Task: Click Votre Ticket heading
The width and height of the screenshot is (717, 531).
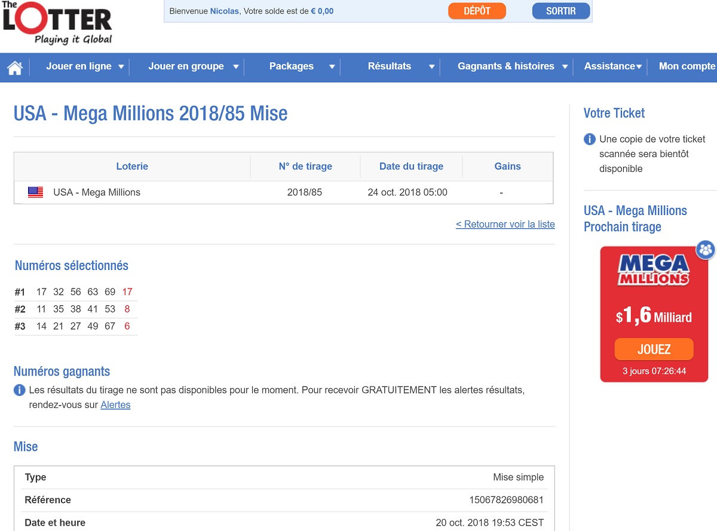Action: point(614,113)
